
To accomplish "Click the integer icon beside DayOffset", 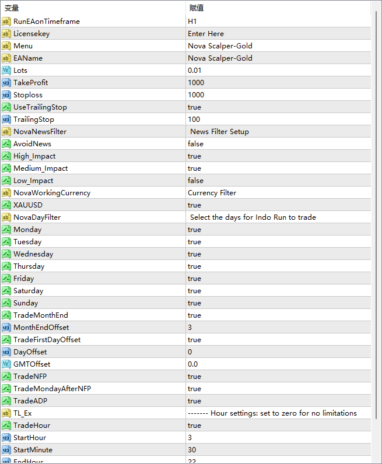I will click(x=6, y=352).
